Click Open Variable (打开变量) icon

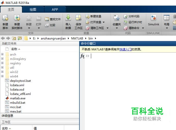(x=87, y=22)
